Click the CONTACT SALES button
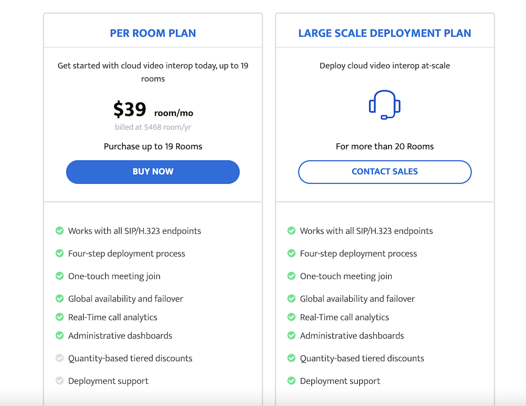 (x=385, y=172)
